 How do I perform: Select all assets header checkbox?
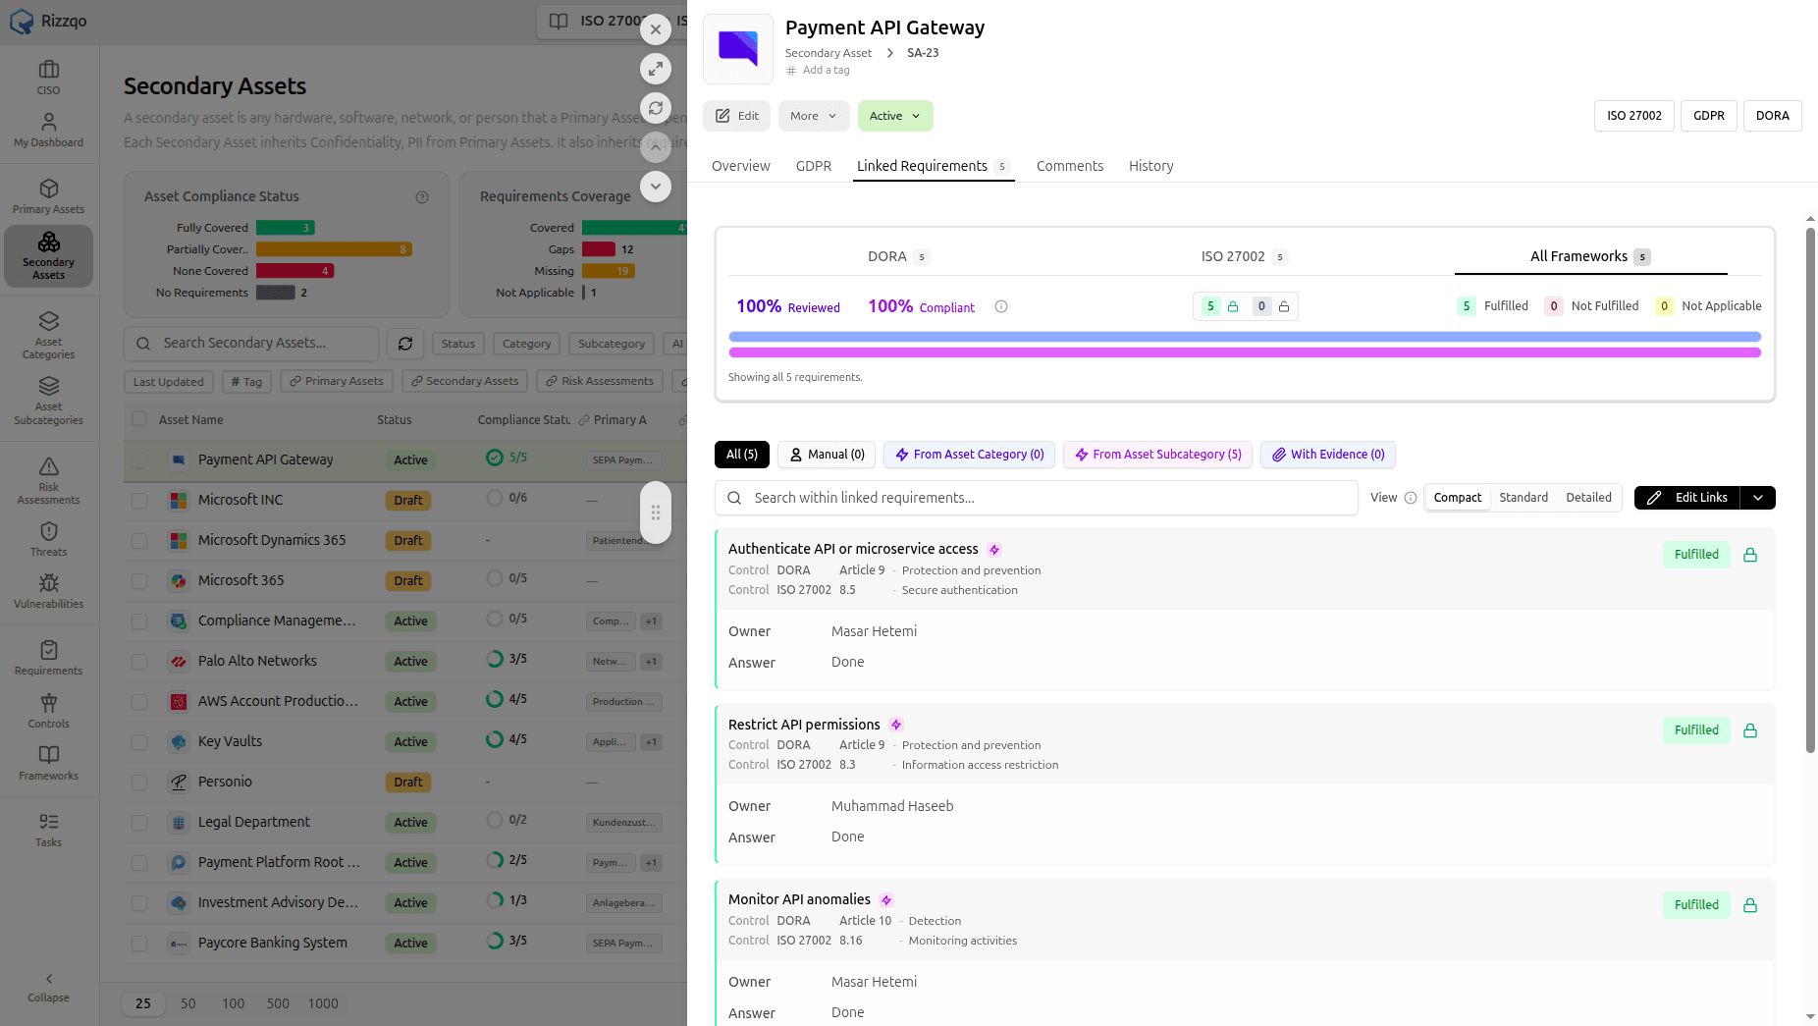point(139,419)
